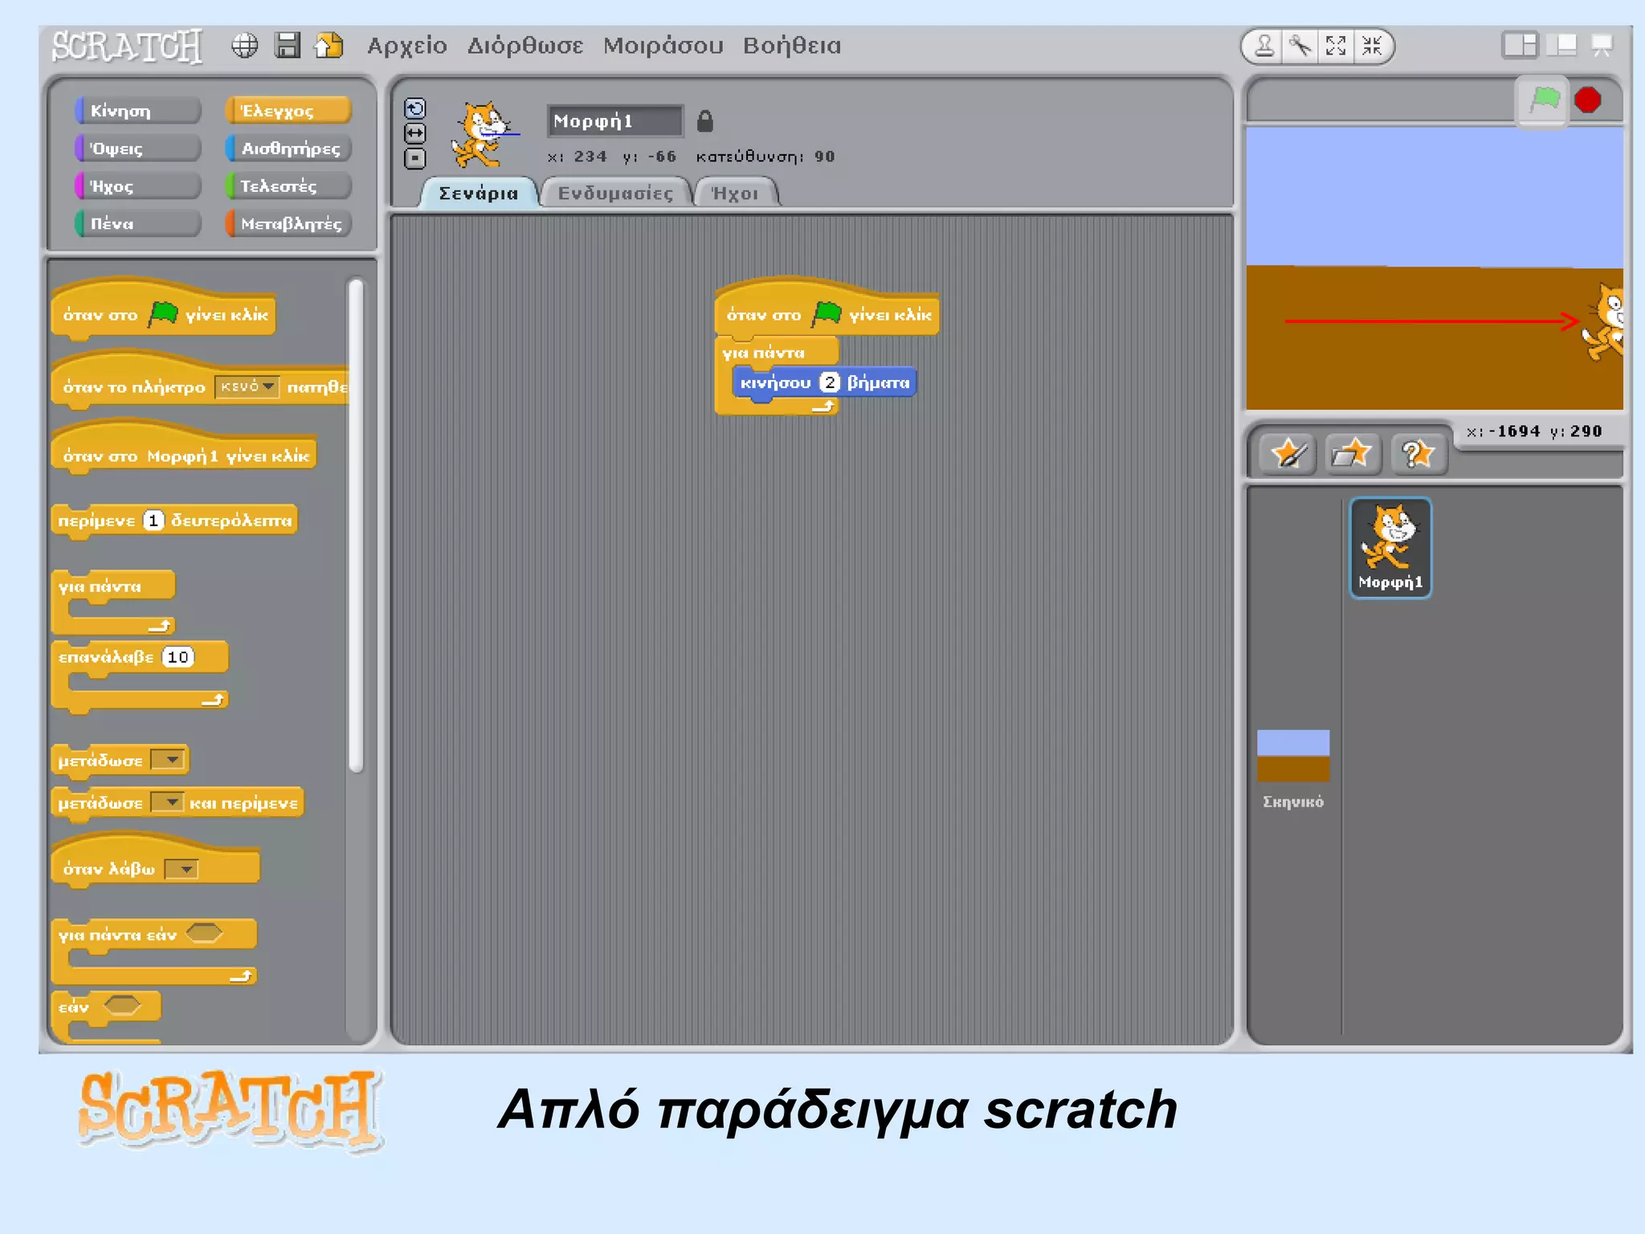Switch to the Ενδυμασίες tab

coord(615,194)
